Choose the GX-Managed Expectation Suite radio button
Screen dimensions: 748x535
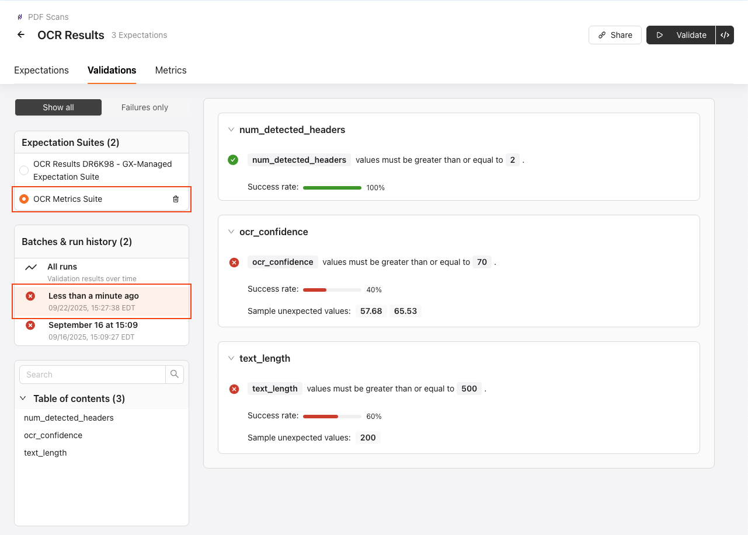pyautogui.click(x=23, y=170)
